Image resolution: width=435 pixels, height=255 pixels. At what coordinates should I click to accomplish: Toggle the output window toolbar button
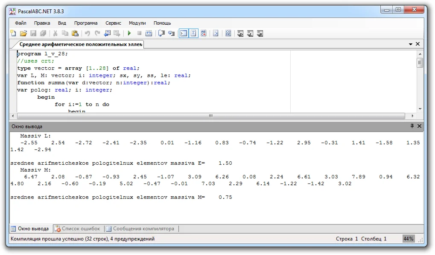pyautogui.click(x=183, y=33)
